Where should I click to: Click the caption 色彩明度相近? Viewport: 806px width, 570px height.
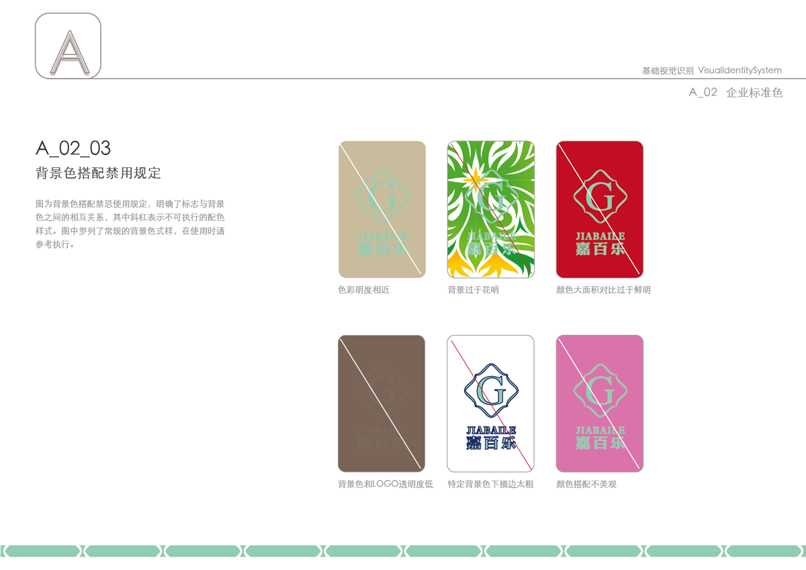coord(363,290)
